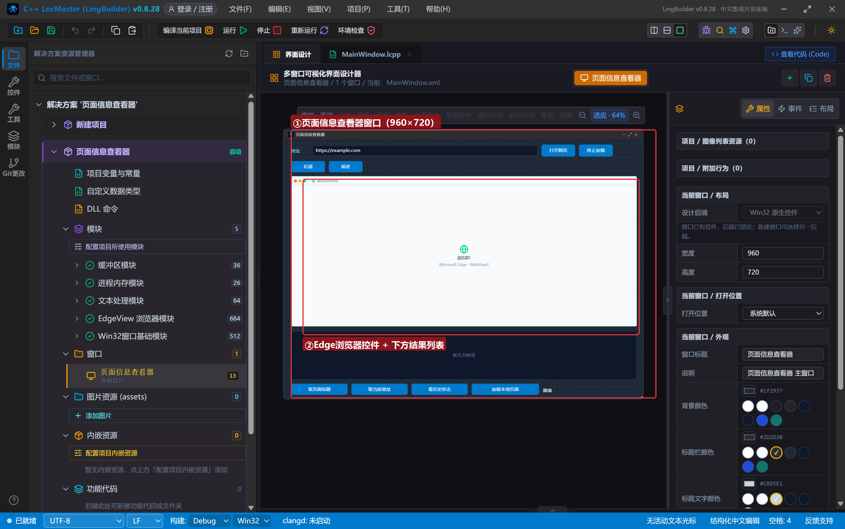Image resolution: width=845 pixels, height=529 pixels.
Task: Collapse the 模块 tree node
Action: point(66,229)
